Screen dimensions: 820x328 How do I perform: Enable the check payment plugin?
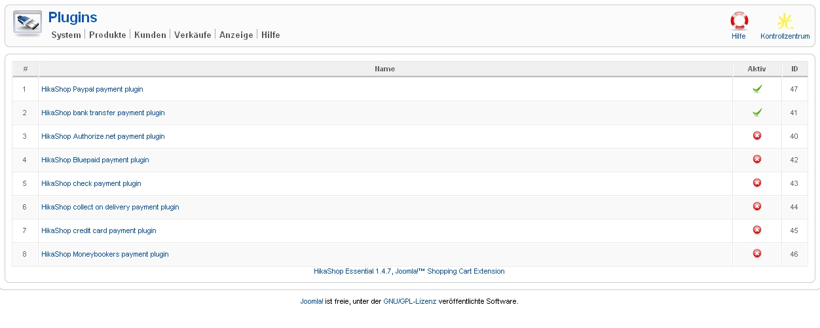point(757,183)
